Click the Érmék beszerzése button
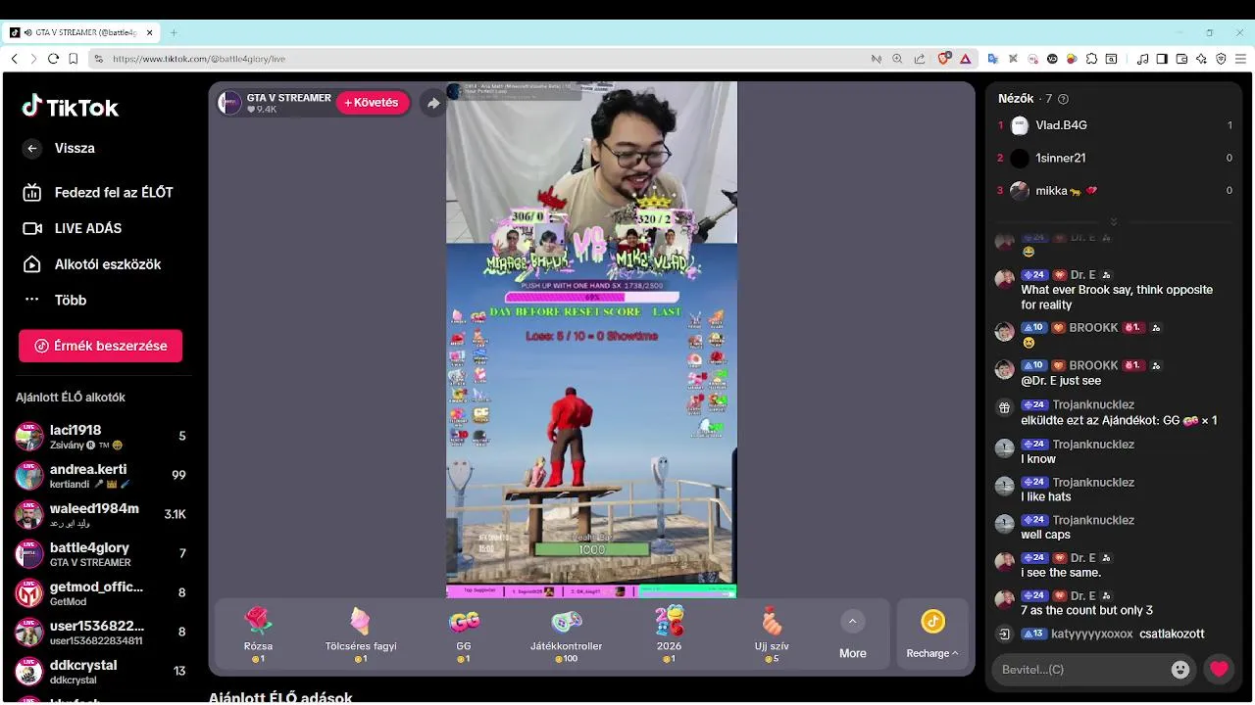Image resolution: width=1255 pixels, height=705 pixels. coord(100,346)
